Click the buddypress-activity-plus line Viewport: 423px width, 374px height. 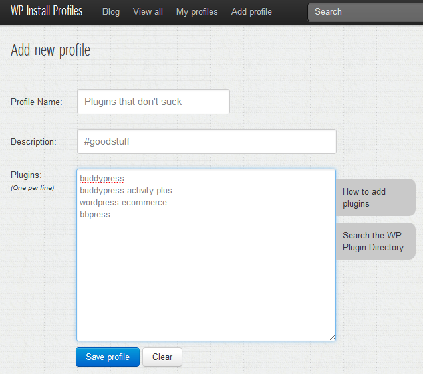pos(126,190)
